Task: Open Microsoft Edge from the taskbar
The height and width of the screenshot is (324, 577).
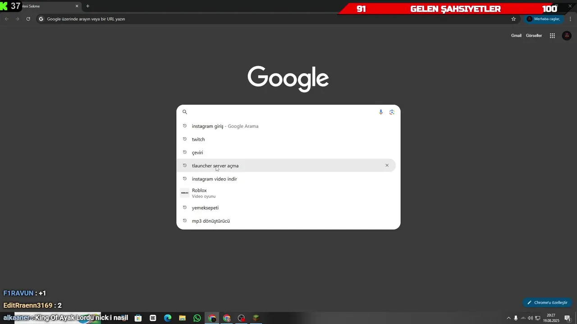Action: tap(168, 318)
